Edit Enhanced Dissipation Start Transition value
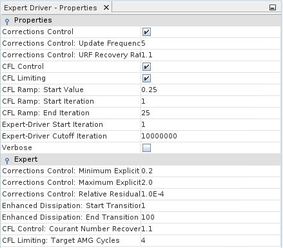The width and height of the screenshot is (283, 248). tap(211, 206)
